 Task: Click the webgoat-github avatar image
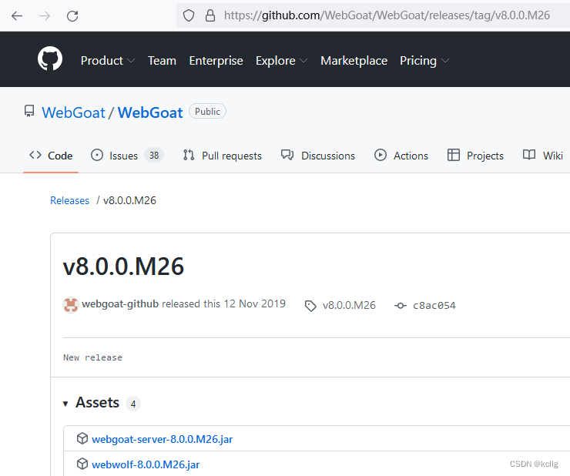[71, 305]
